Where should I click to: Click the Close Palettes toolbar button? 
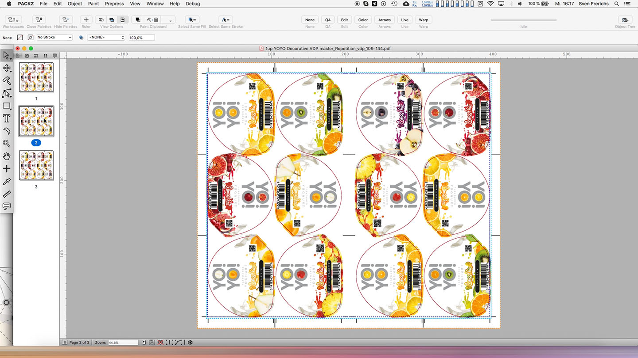[x=39, y=20]
